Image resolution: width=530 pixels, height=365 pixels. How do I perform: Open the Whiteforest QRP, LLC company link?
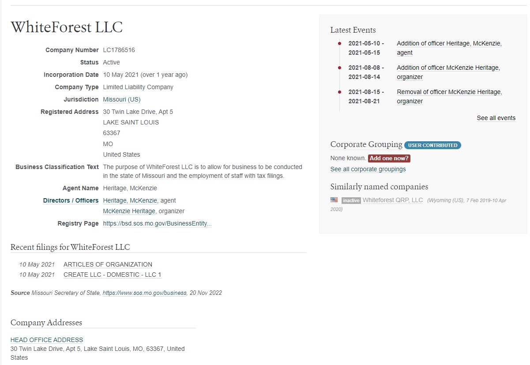point(393,200)
